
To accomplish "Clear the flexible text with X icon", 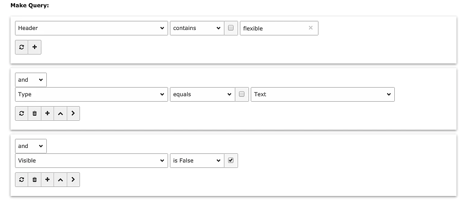I will click(x=311, y=28).
